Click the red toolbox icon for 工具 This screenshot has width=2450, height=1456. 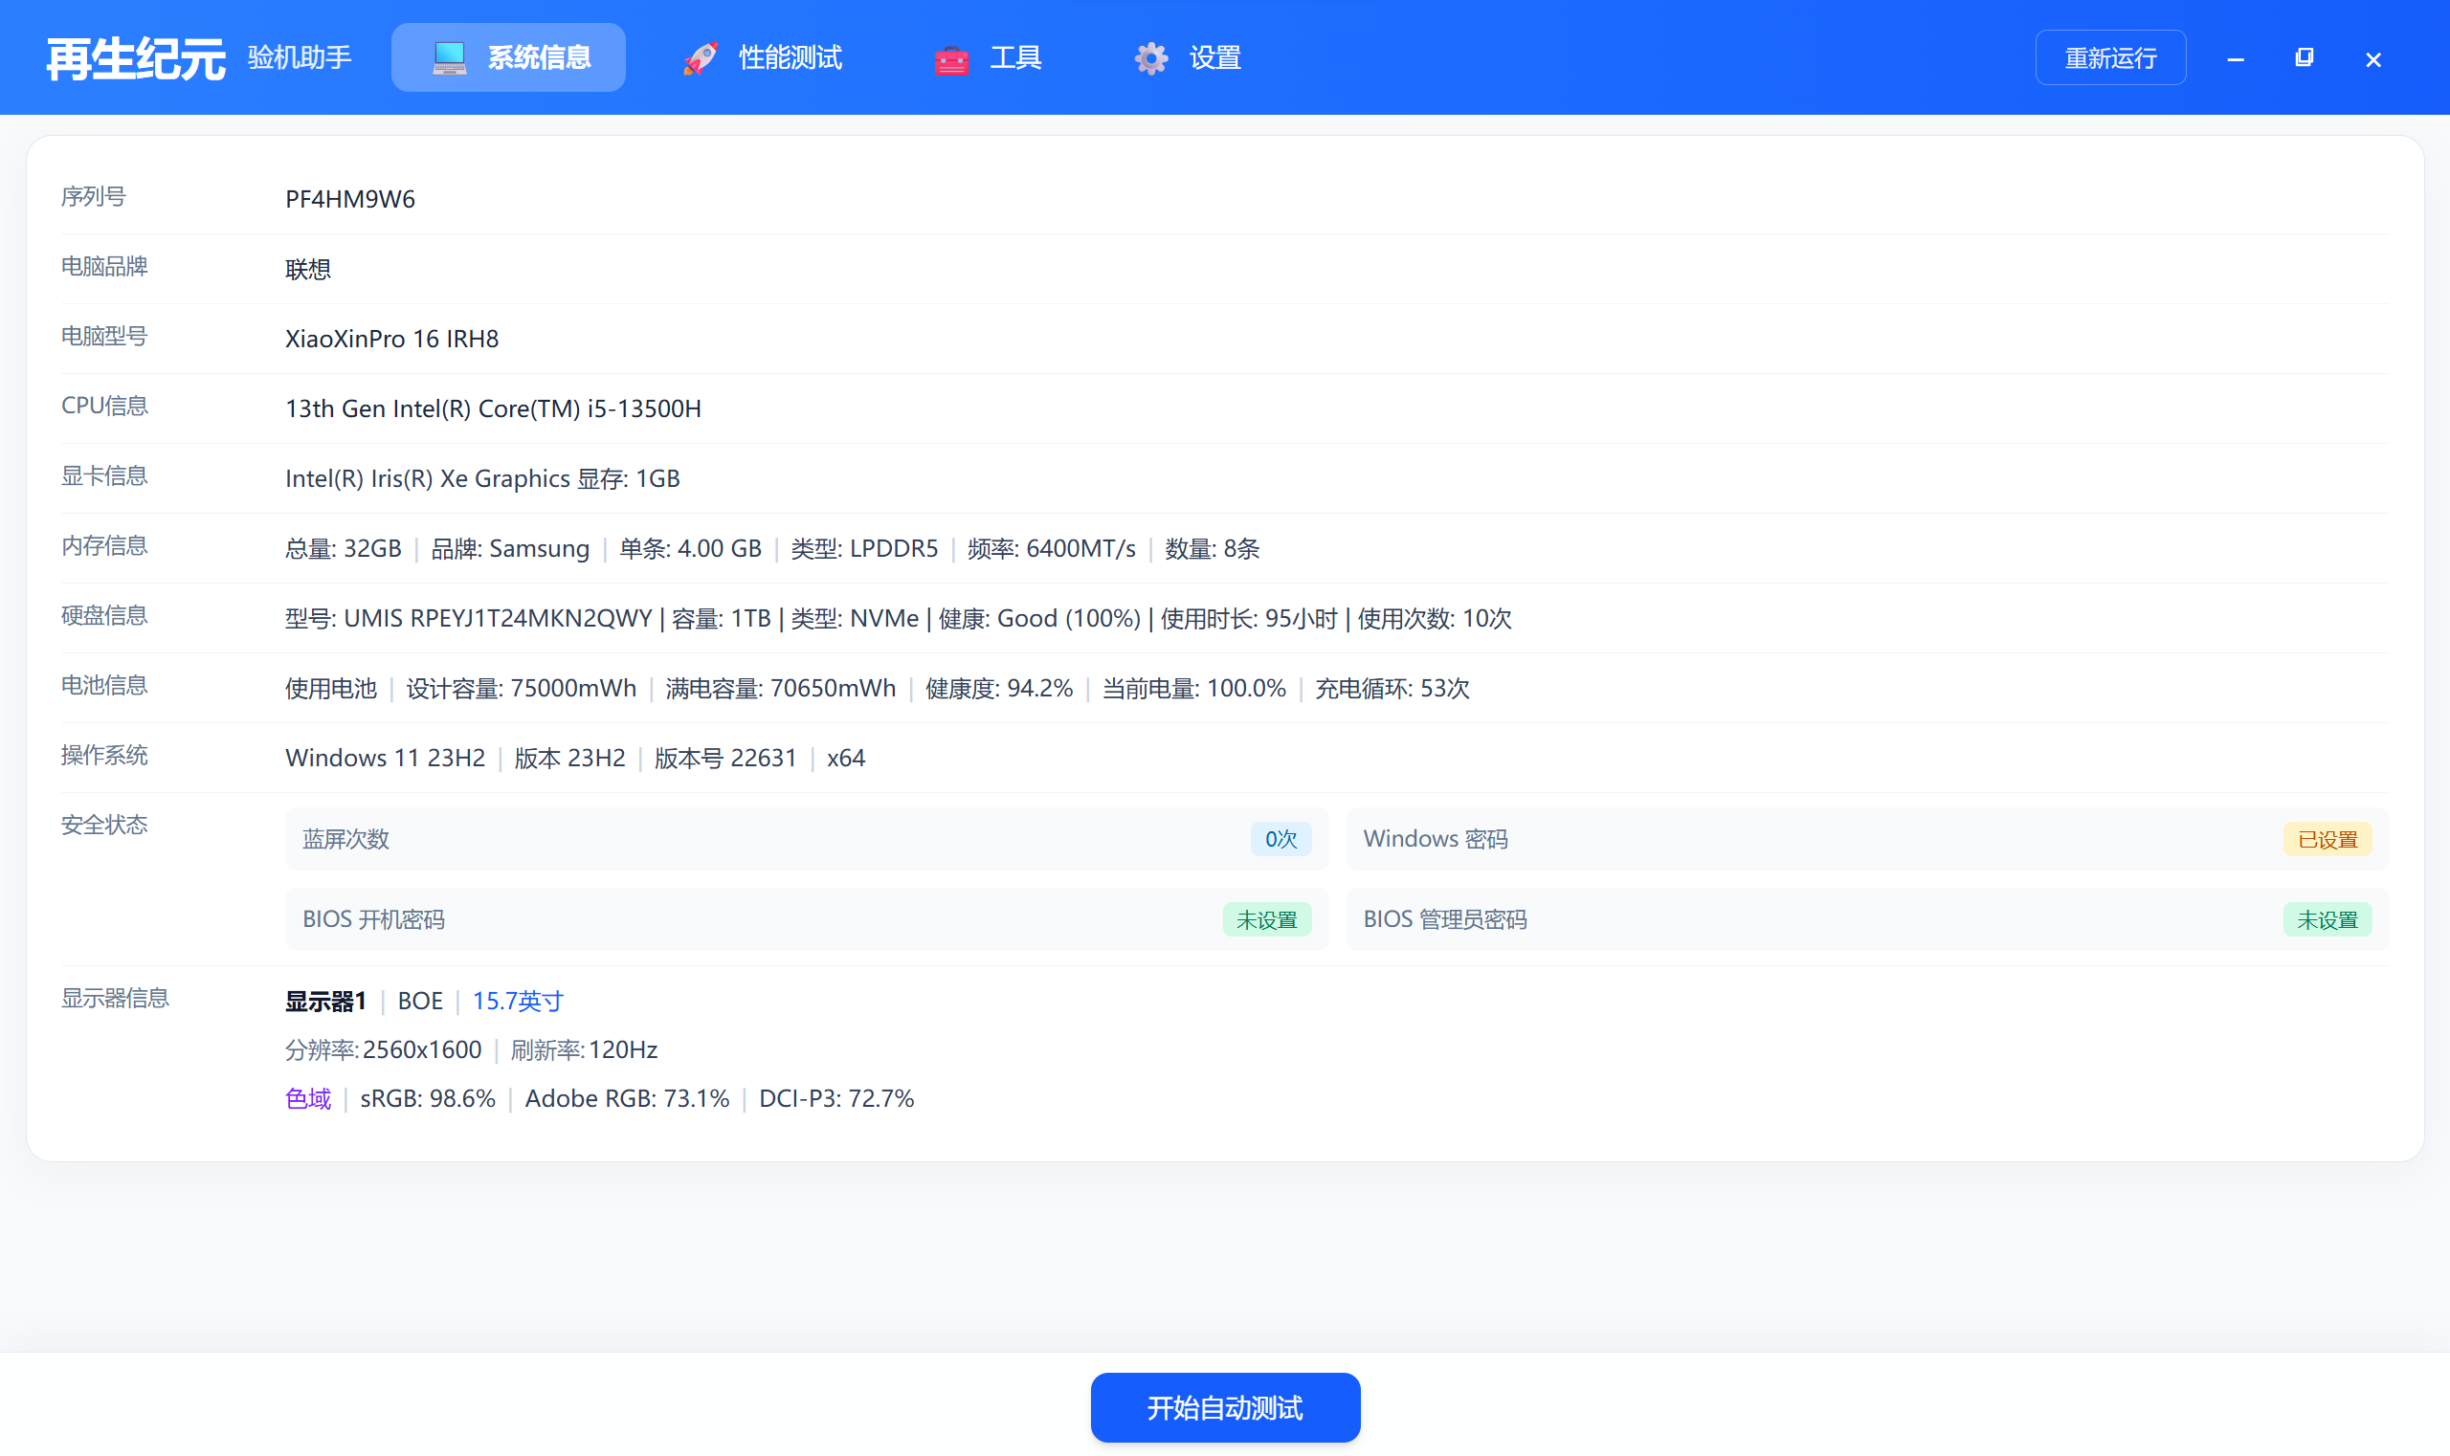pyautogui.click(x=951, y=59)
